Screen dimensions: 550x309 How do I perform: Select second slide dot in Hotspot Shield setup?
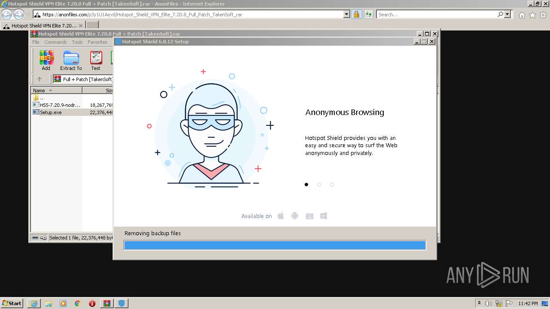coord(319,185)
